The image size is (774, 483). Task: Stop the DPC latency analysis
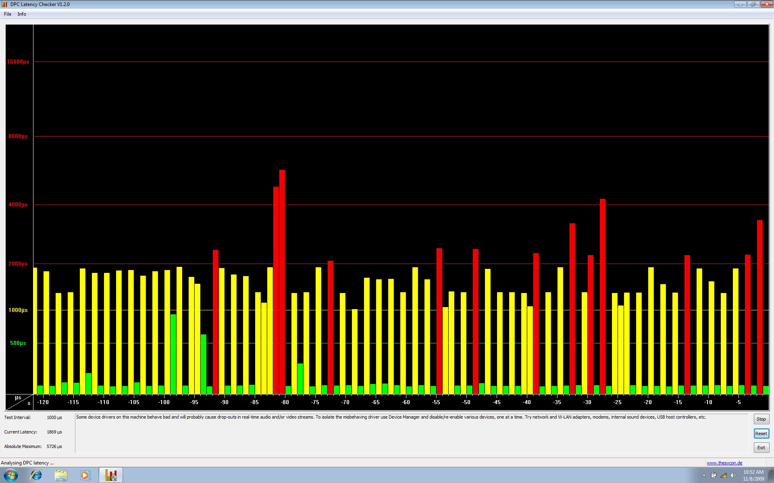(761, 419)
